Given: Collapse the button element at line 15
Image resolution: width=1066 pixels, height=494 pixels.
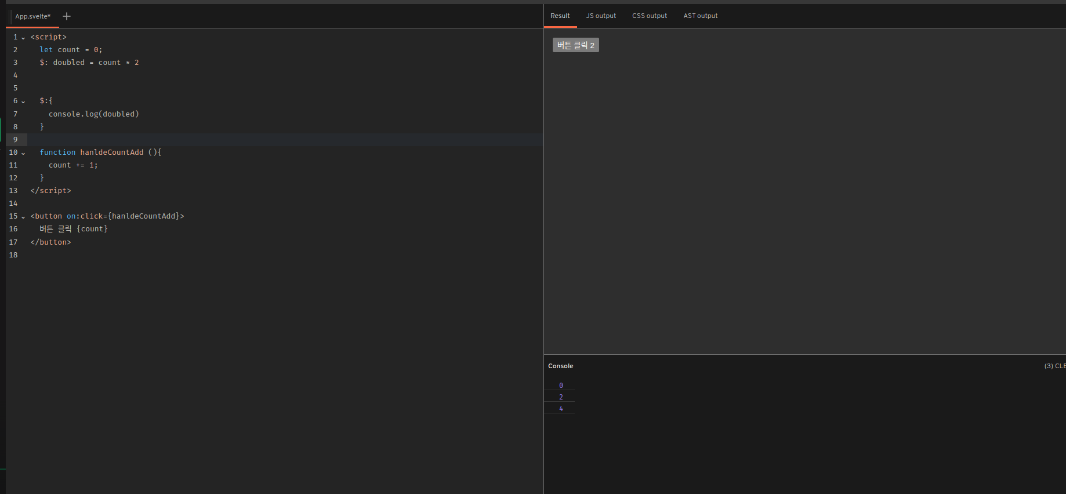Looking at the screenshot, I should click(x=23, y=217).
